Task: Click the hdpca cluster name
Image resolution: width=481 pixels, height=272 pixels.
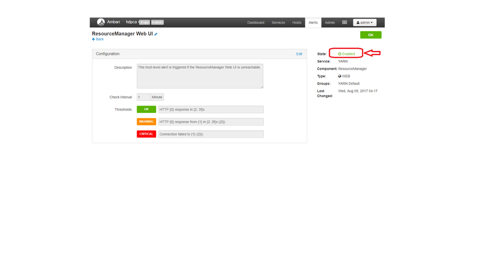Action: 131,22
